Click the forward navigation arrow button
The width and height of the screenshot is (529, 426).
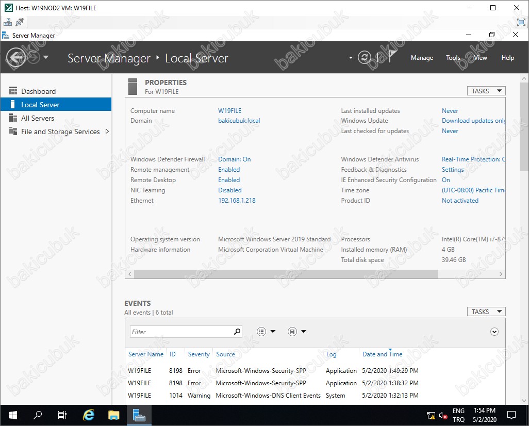coord(34,57)
